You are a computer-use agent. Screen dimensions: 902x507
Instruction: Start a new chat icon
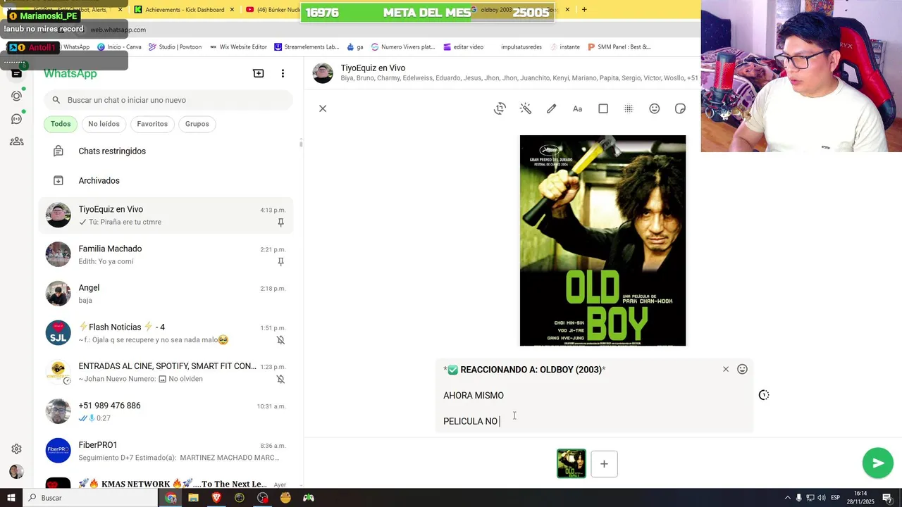coord(259,73)
